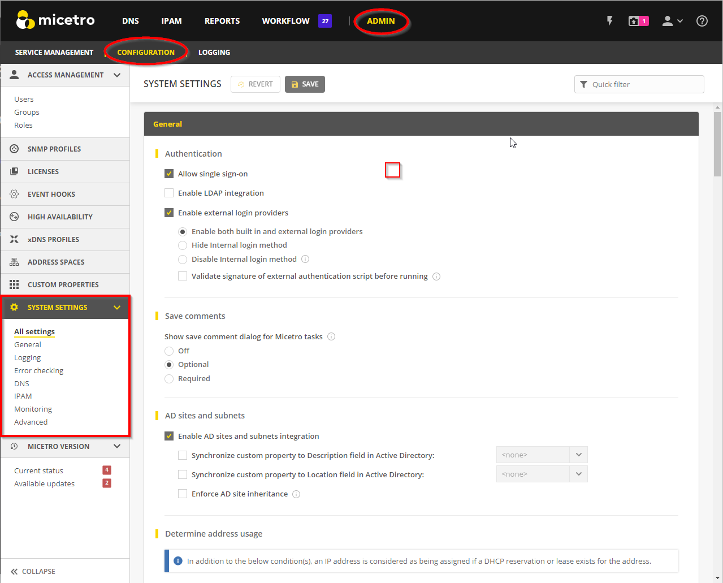Check Enforce AD site inheritance
This screenshot has height=583, width=723.
(183, 494)
